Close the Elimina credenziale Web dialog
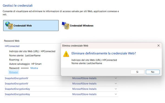This screenshot has height=103, width=165. pos(159,46)
